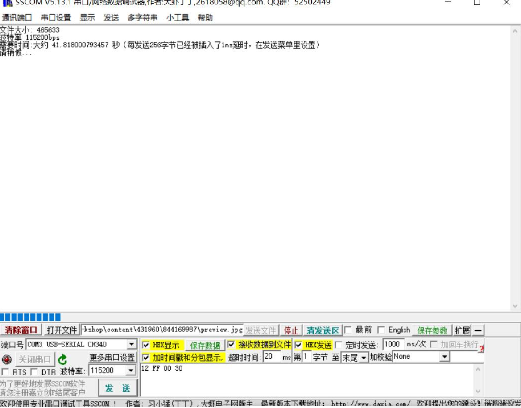Viewport: 521px width, 408px height.
Task: Click the send box scroll up arrow
Action: 478,370
